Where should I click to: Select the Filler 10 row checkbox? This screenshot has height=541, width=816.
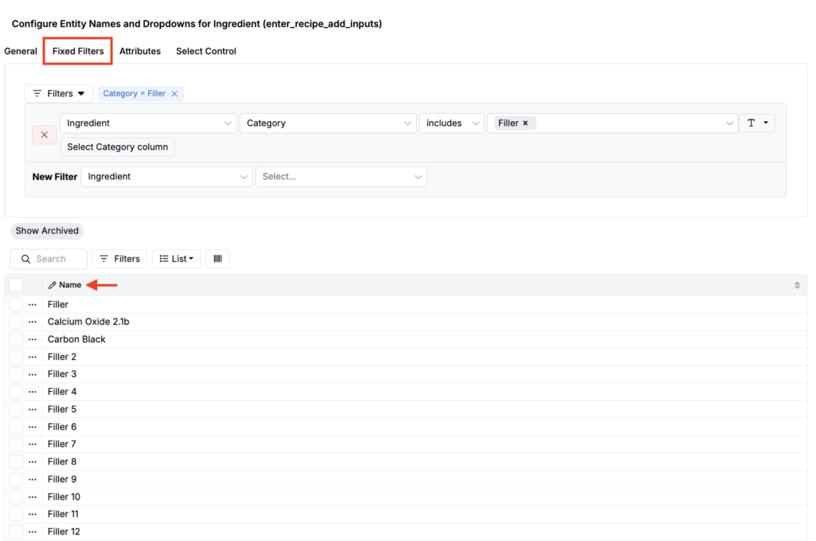click(x=16, y=497)
